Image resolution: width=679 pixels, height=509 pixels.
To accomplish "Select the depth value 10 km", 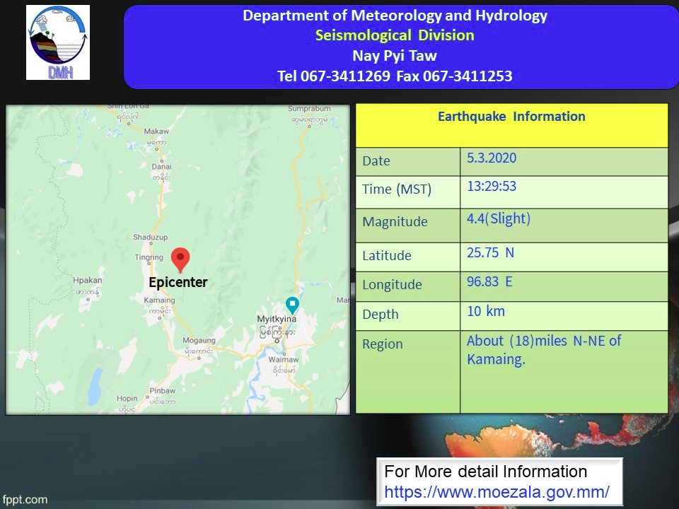I will pyautogui.click(x=486, y=311).
